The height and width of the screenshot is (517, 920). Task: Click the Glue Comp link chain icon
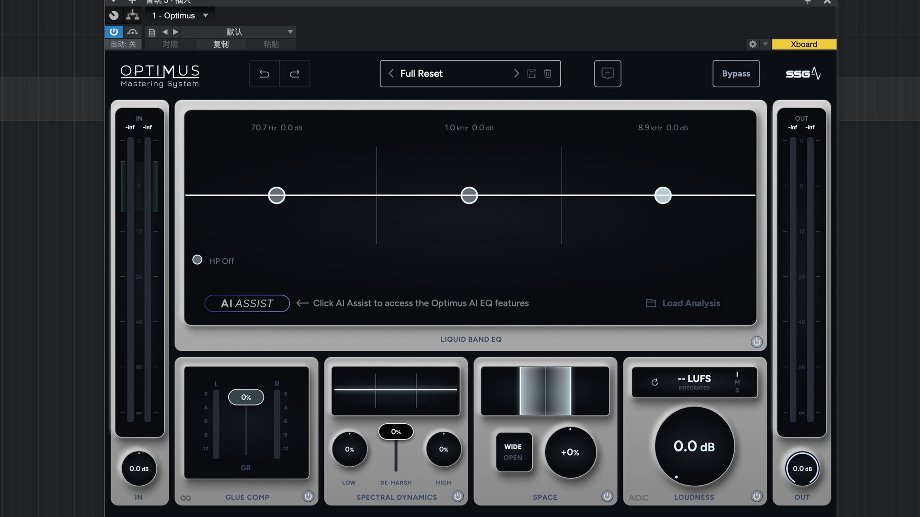186,498
